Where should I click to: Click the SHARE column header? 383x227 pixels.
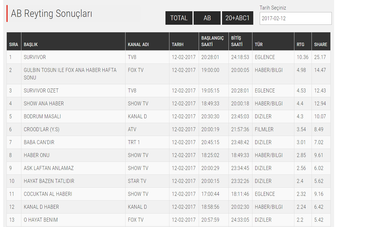321,44
